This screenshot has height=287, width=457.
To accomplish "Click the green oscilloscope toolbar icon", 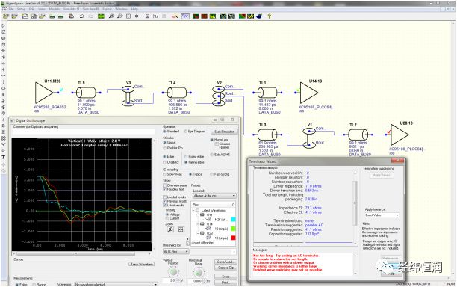I will pyautogui.click(x=101, y=16).
